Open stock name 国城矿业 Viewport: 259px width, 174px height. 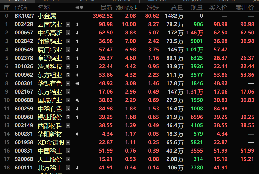pyautogui.click(x=50, y=100)
